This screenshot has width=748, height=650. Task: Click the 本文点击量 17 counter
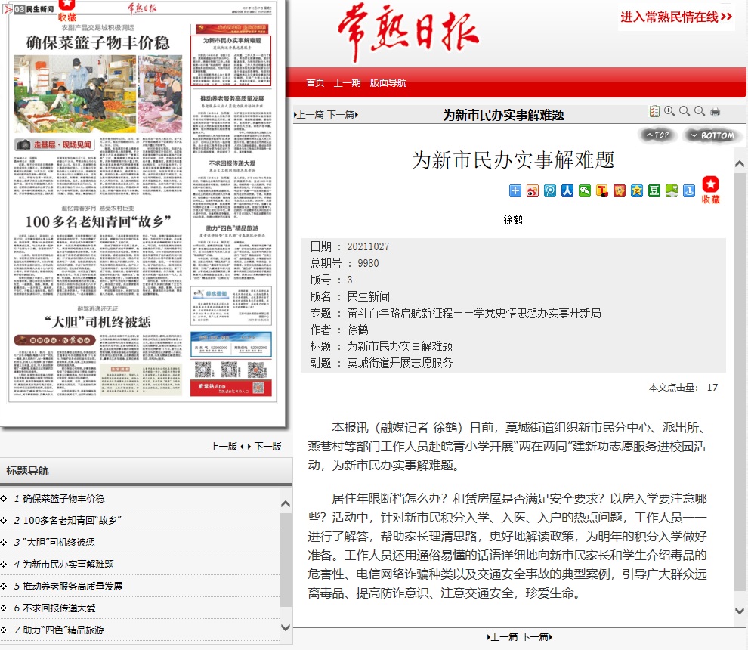[683, 388]
